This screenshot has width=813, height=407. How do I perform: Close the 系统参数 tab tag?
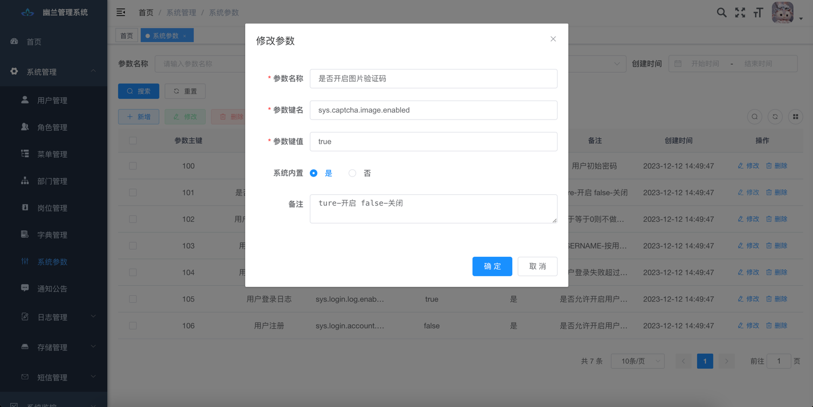click(185, 36)
